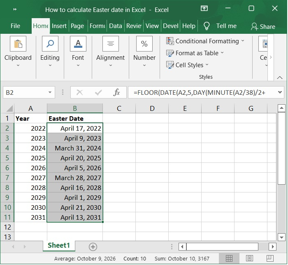Switch to Normal view icon
This screenshot has width=288, height=265.
pyautogui.click(x=229, y=258)
